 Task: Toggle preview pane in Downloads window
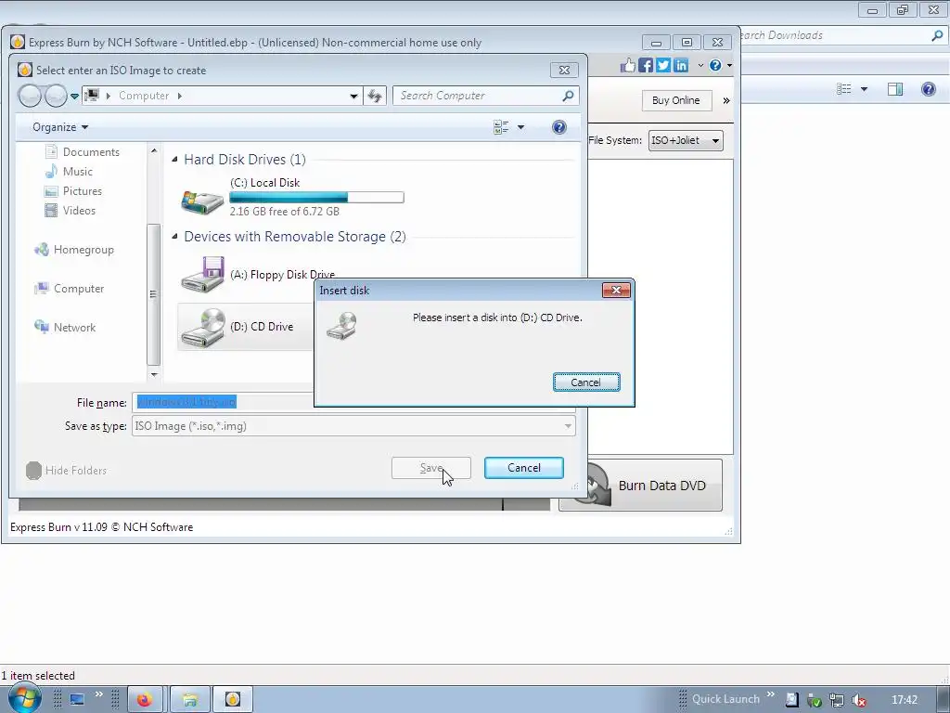click(895, 89)
